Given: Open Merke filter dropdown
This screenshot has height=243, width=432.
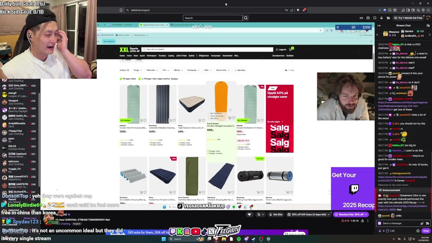Looking at the screenshot, I should pyautogui.click(x=178, y=70).
